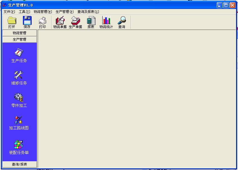Open the 工具[T] menu
Viewport: 238px width, 170px height.
tap(24, 12)
